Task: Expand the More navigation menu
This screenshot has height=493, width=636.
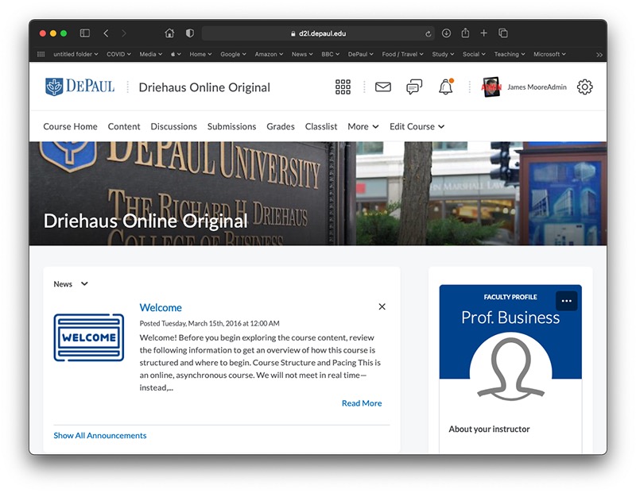Action: pyautogui.click(x=363, y=126)
